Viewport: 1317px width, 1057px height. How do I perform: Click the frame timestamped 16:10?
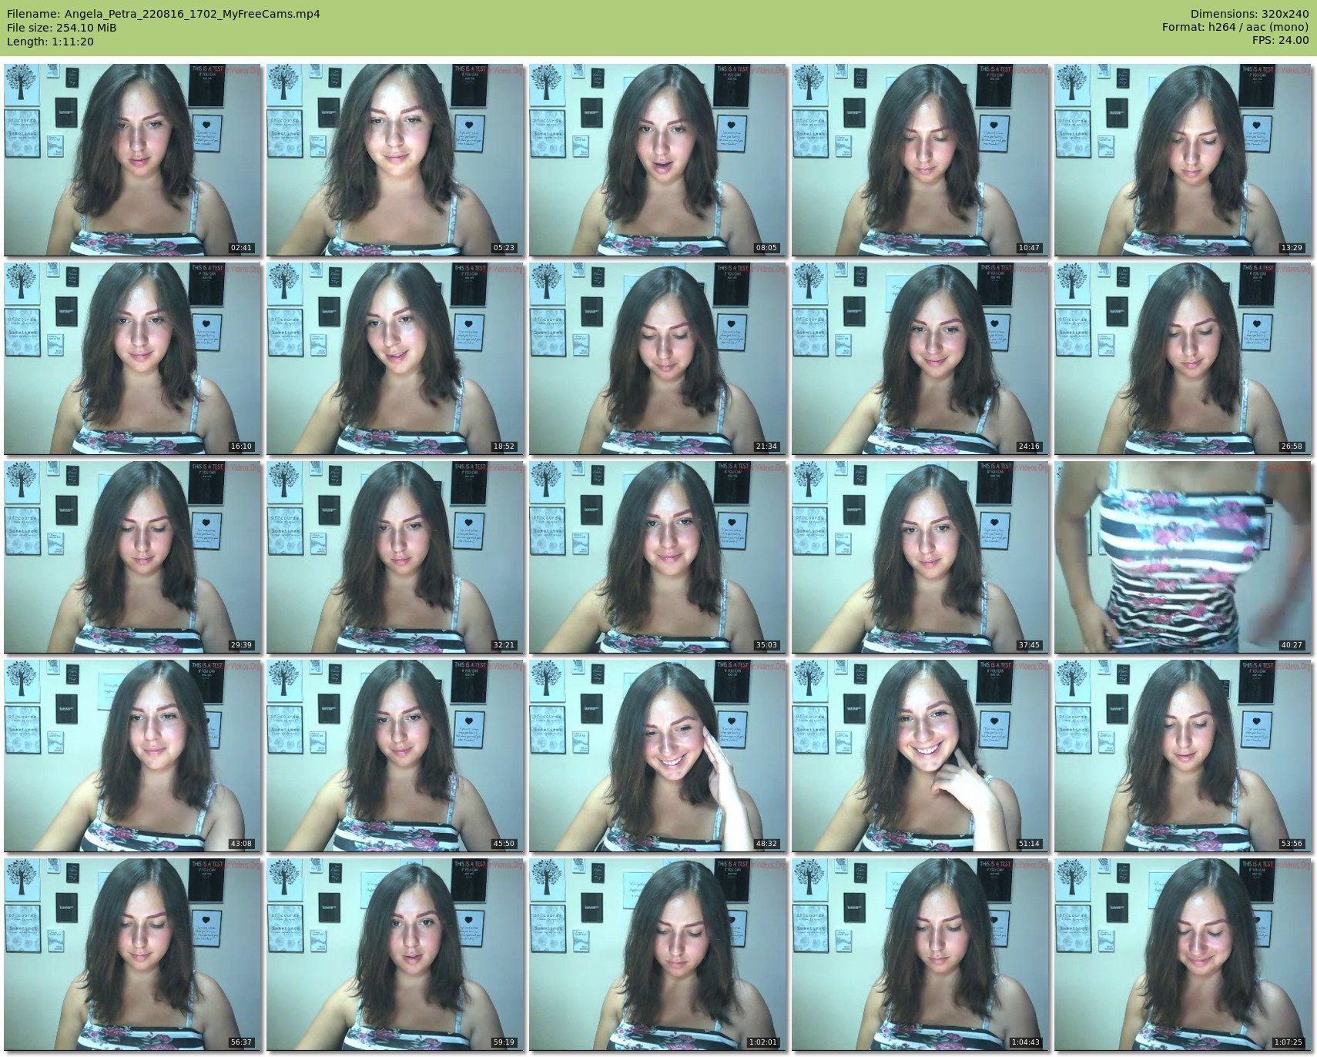tap(132, 358)
